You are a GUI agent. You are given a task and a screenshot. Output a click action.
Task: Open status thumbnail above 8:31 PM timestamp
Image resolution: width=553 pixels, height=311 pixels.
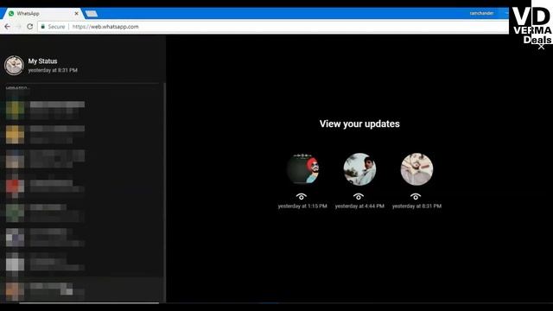pos(416,169)
